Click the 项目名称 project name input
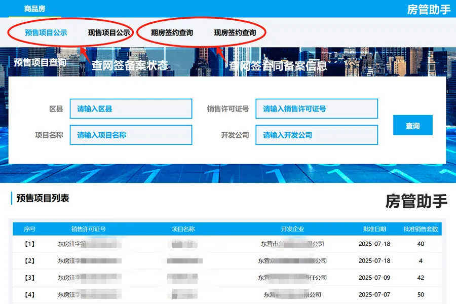 [131, 135]
